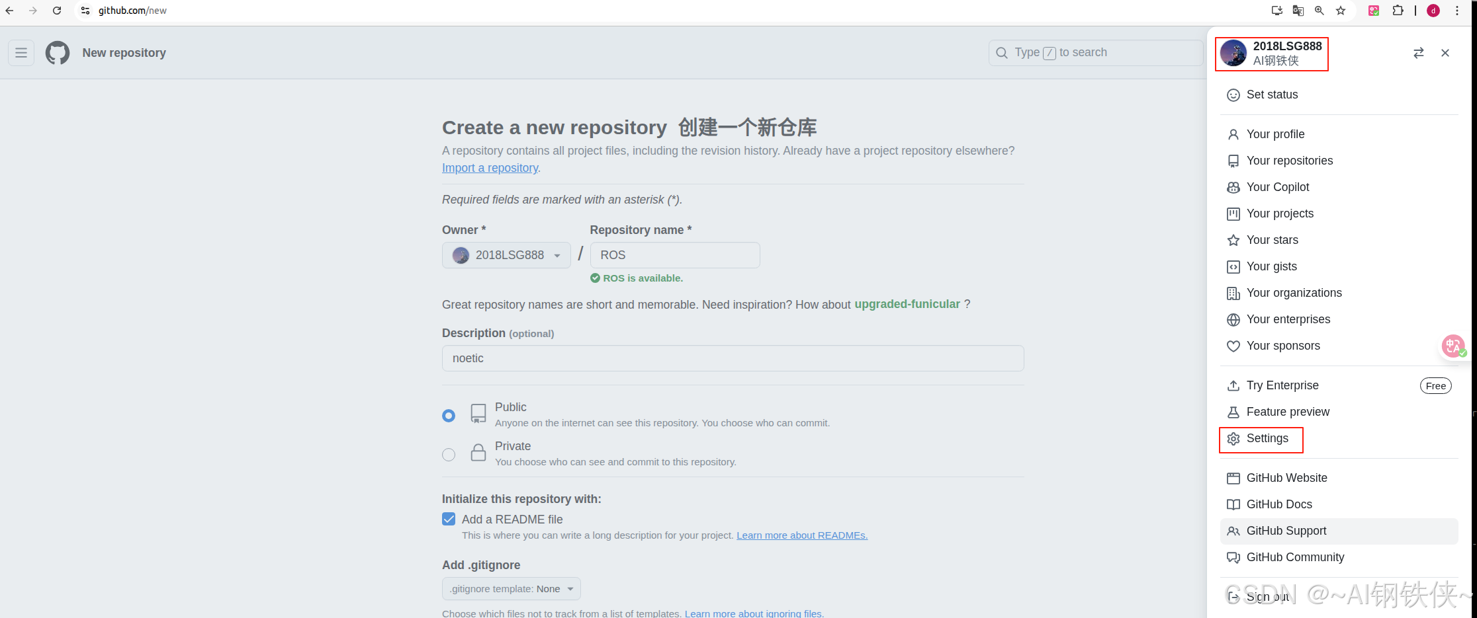Open Your repositories
Screen dimensions: 1477x618
1339,161
